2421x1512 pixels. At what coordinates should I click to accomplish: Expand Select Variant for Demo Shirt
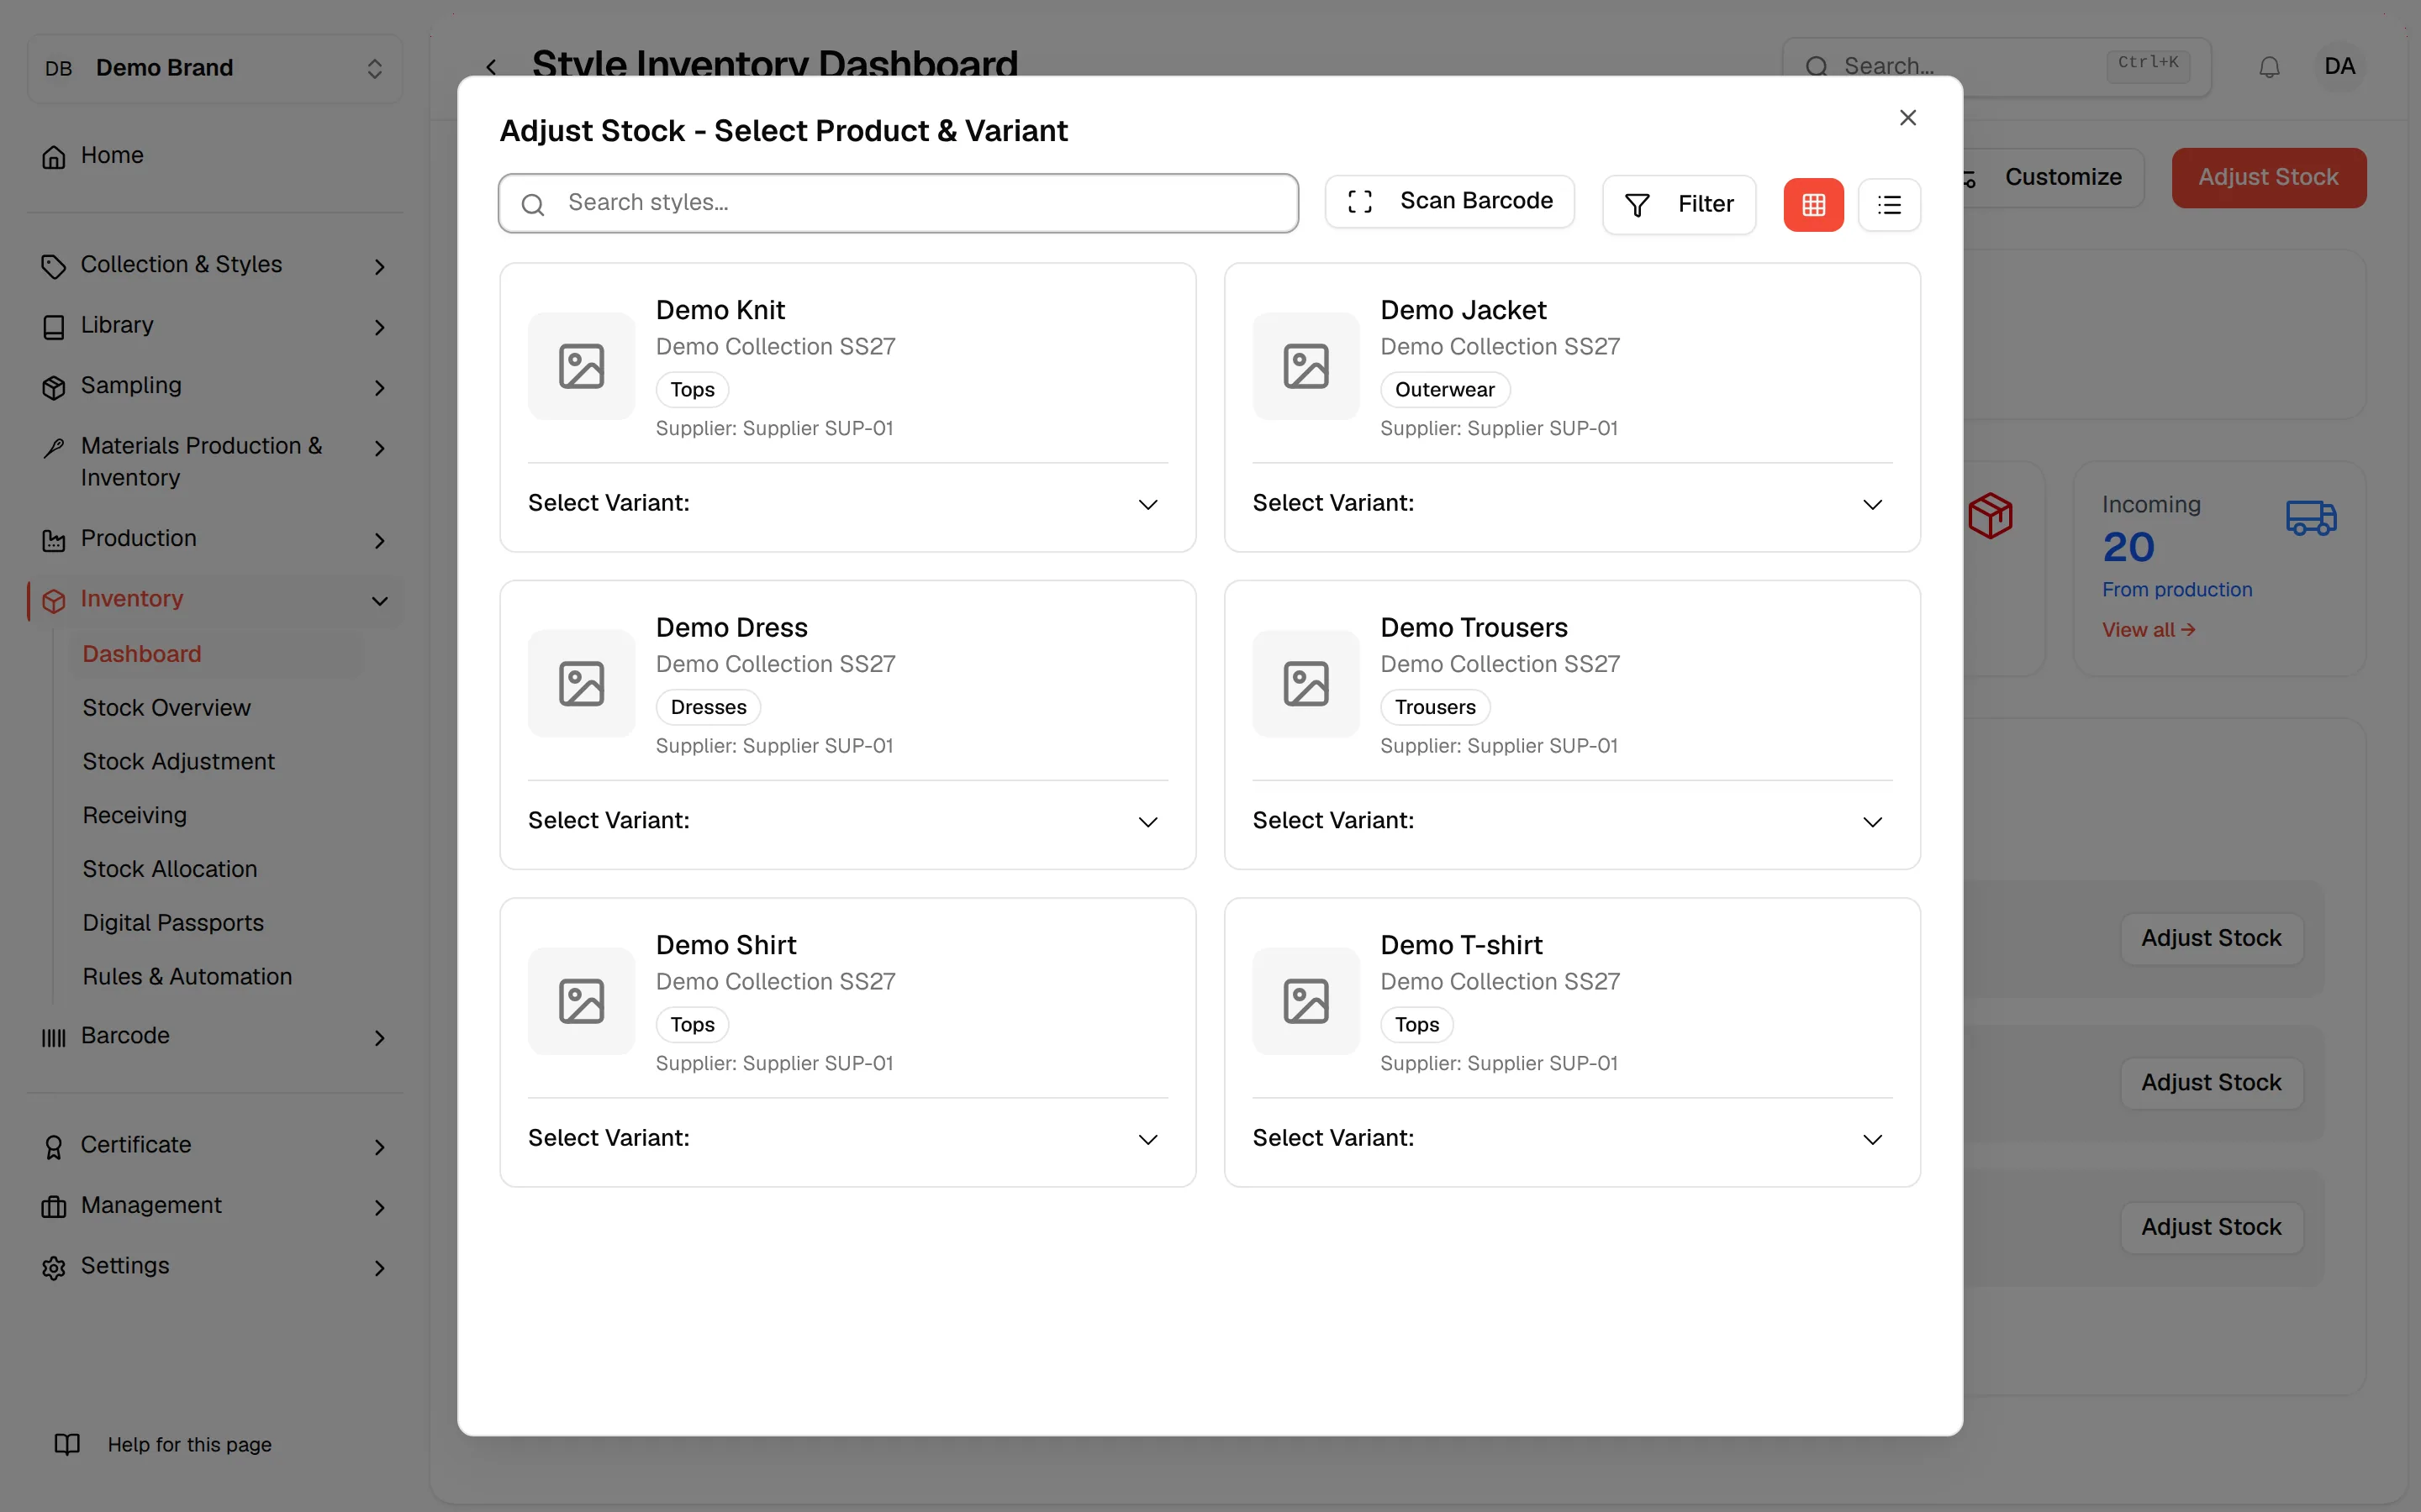tap(847, 1138)
